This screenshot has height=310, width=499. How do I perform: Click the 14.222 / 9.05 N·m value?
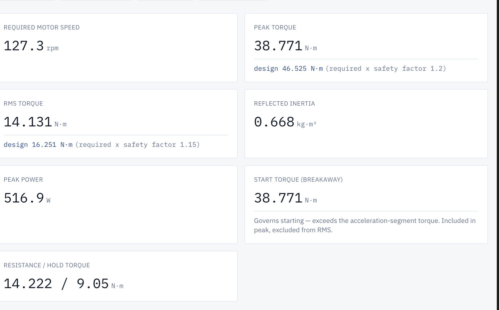tap(63, 284)
